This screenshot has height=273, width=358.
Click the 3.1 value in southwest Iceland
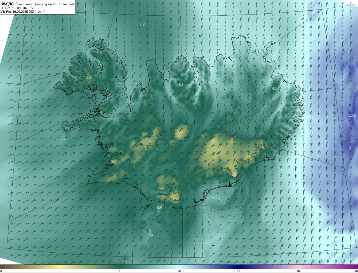tap(113, 162)
